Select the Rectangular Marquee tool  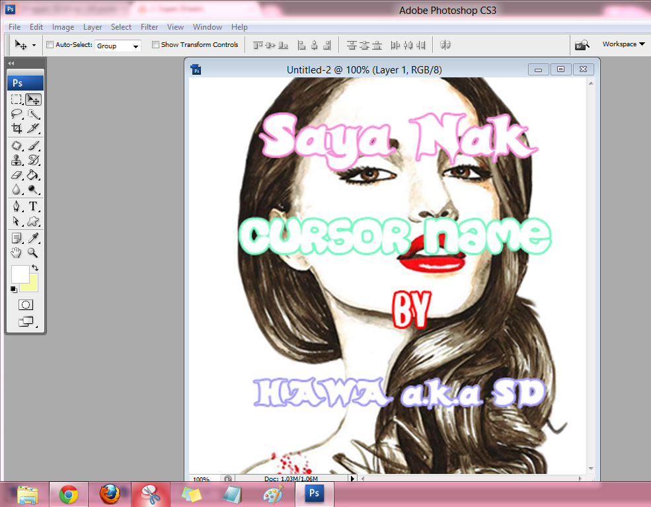17,100
